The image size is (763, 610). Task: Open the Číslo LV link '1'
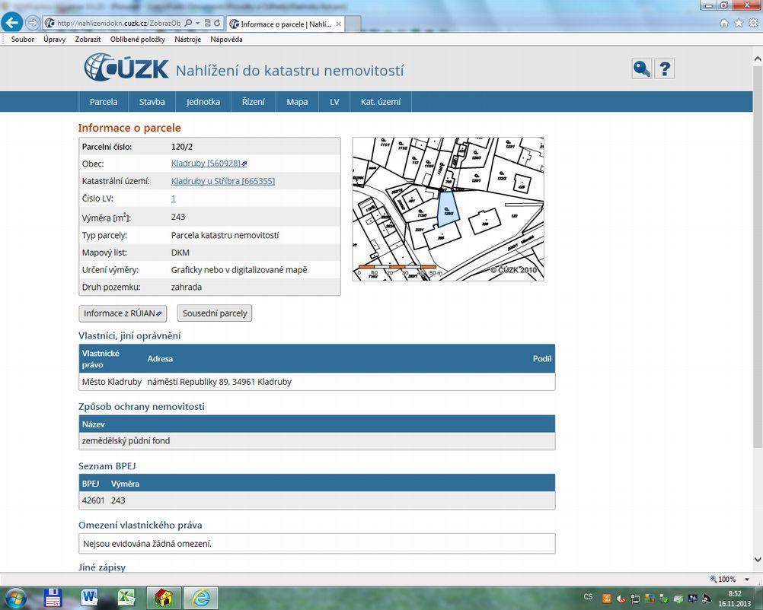click(173, 199)
